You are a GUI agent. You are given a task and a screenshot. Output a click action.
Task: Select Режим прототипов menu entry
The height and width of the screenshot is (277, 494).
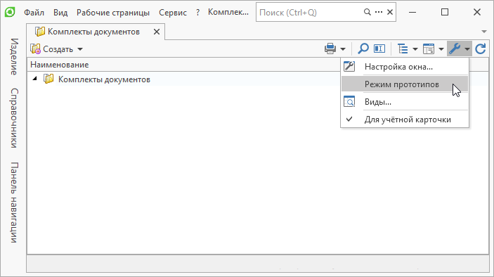[405, 84]
